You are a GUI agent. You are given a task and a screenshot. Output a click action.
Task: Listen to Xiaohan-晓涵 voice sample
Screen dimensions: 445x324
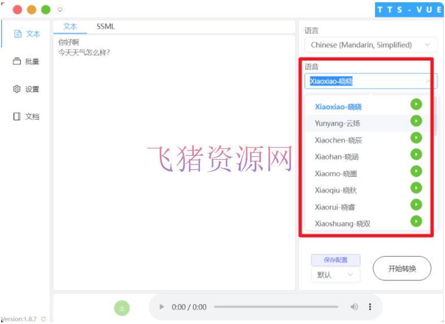point(416,155)
